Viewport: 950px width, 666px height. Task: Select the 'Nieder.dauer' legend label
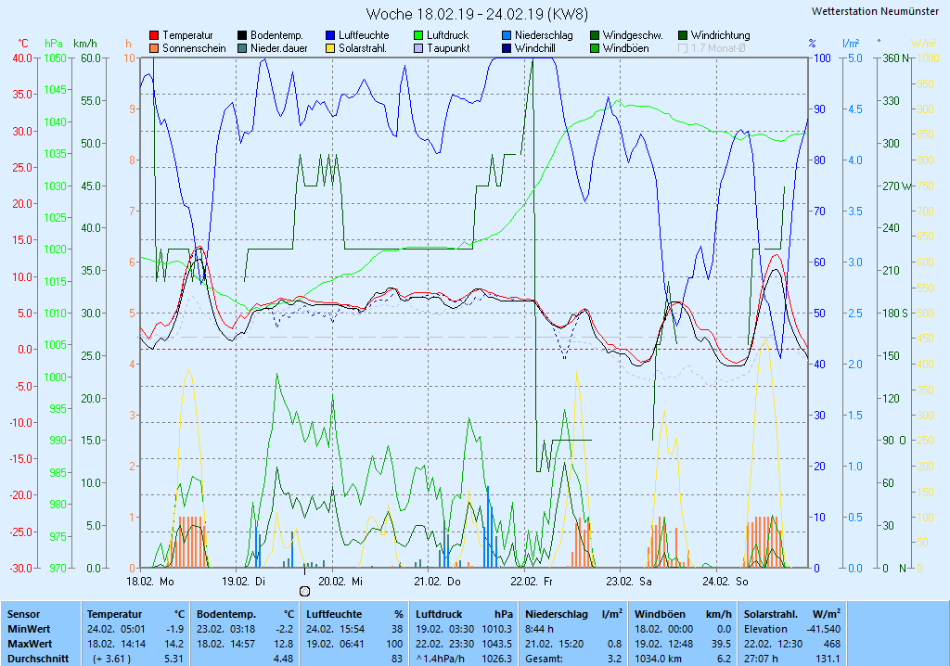[x=278, y=48]
